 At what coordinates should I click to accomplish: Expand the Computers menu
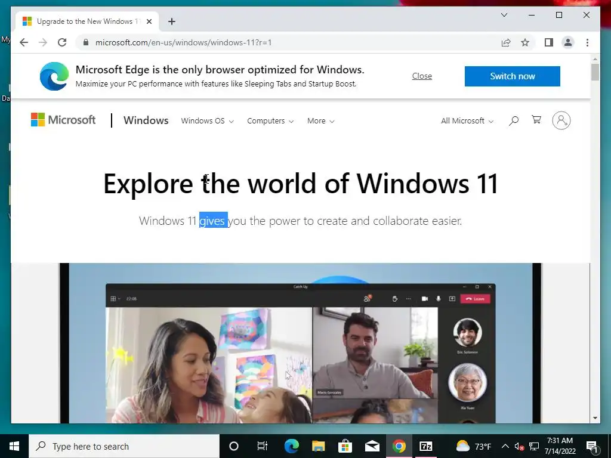(270, 120)
